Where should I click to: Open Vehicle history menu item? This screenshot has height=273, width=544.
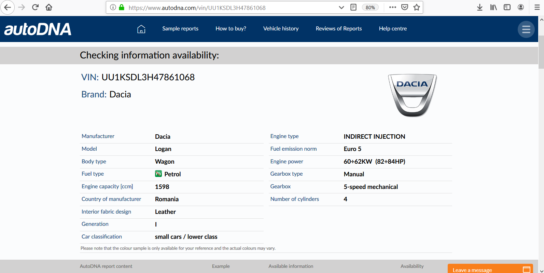pos(281,29)
